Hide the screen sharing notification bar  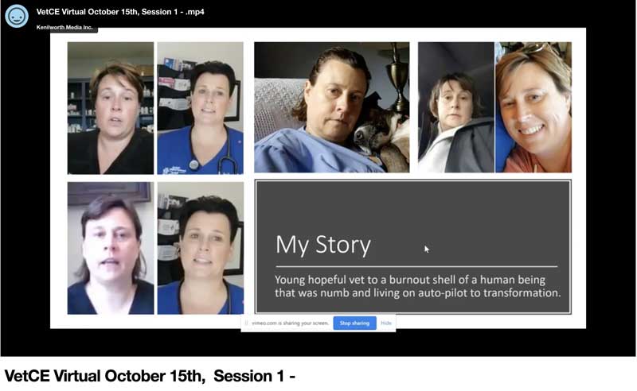click(x=386, y=323)
